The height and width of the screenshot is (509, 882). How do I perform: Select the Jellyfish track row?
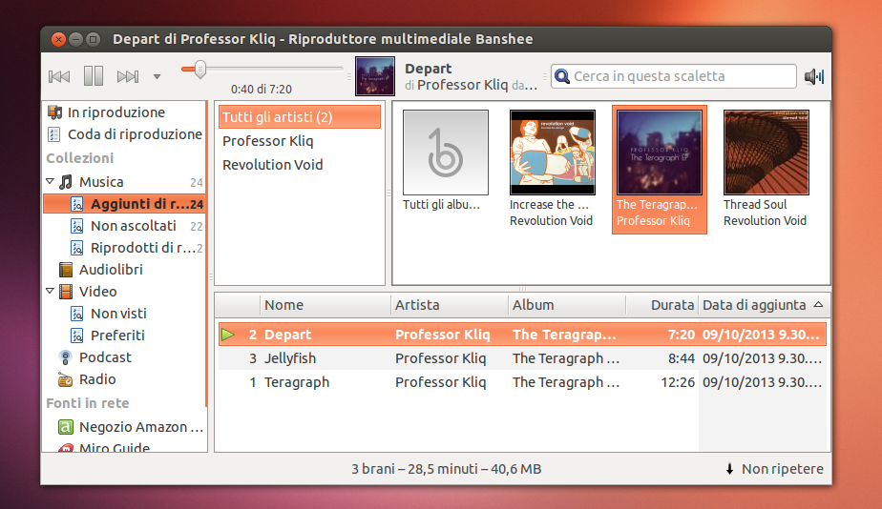tap(522, 358)
